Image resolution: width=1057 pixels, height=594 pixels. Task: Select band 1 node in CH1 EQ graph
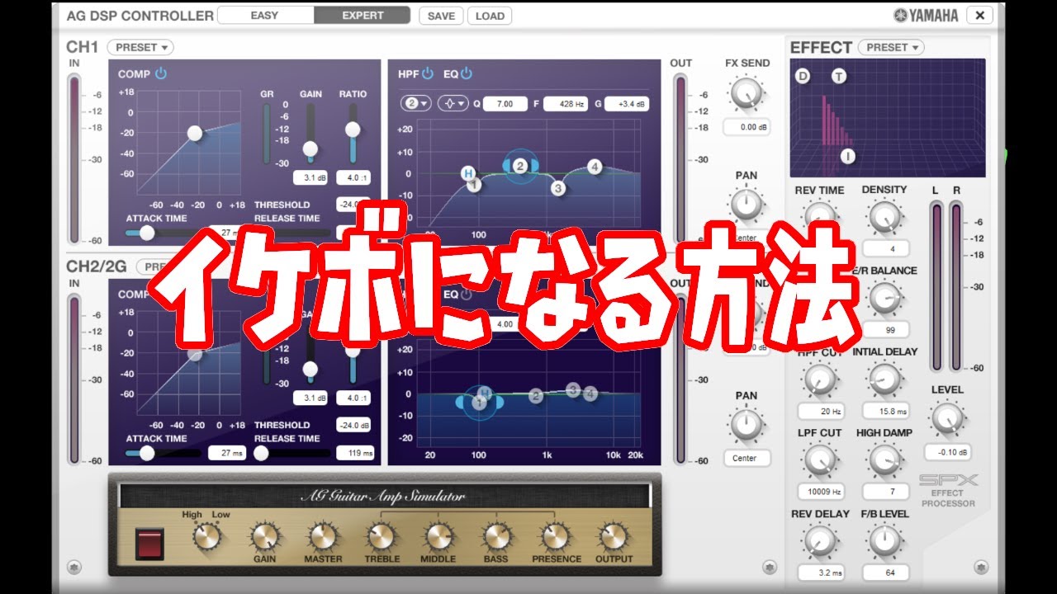[474, 186]
